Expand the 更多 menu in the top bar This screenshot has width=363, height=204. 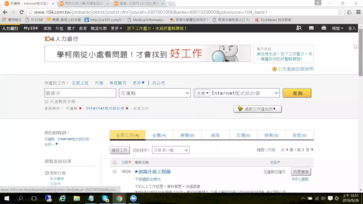point(117,28)
